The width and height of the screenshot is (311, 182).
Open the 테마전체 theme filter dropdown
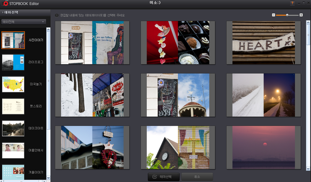23,22
